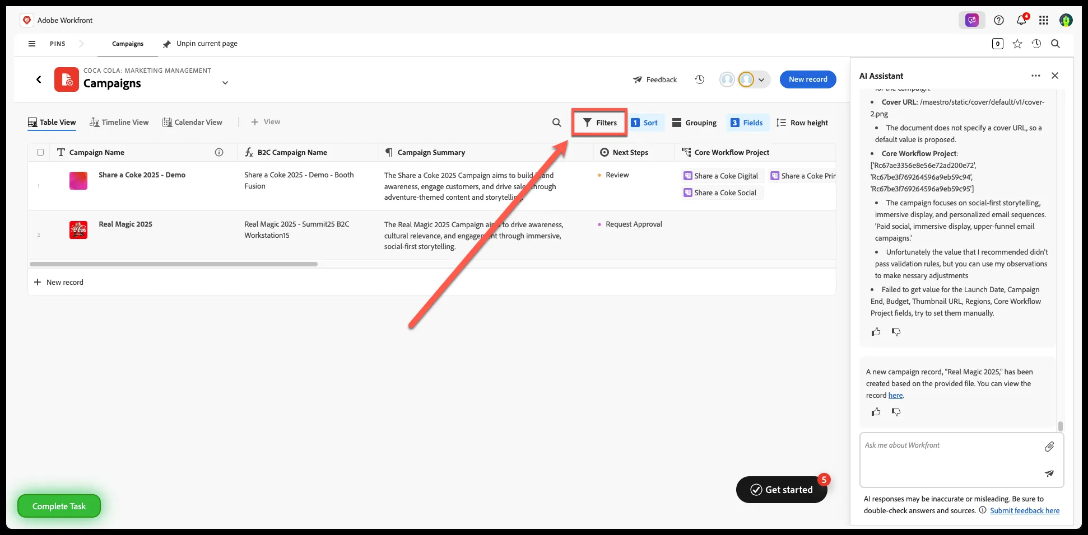Switch to the Table View tab
The width and height of the screenshot is (1088, 535).
(52, 122)
